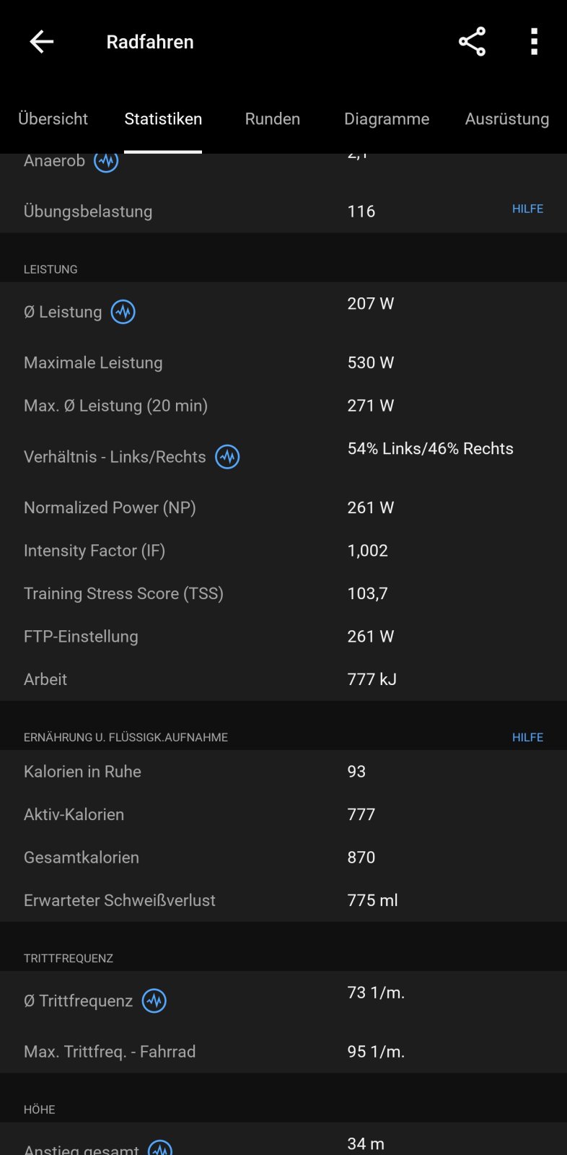Viewport: 567px width, 1155px height.
Task: Open chart icon next to Ø Trittfrequenz
Action: 154,1001
